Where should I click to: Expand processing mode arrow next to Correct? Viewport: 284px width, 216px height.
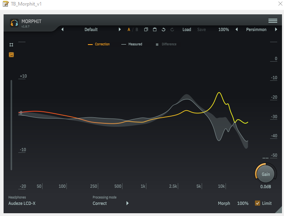[127, 203]
